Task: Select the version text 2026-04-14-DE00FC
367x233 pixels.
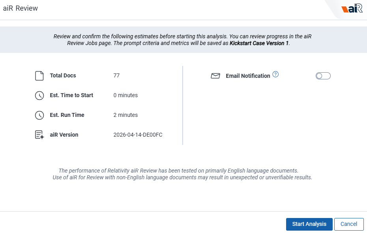Action: click(138, 135)
